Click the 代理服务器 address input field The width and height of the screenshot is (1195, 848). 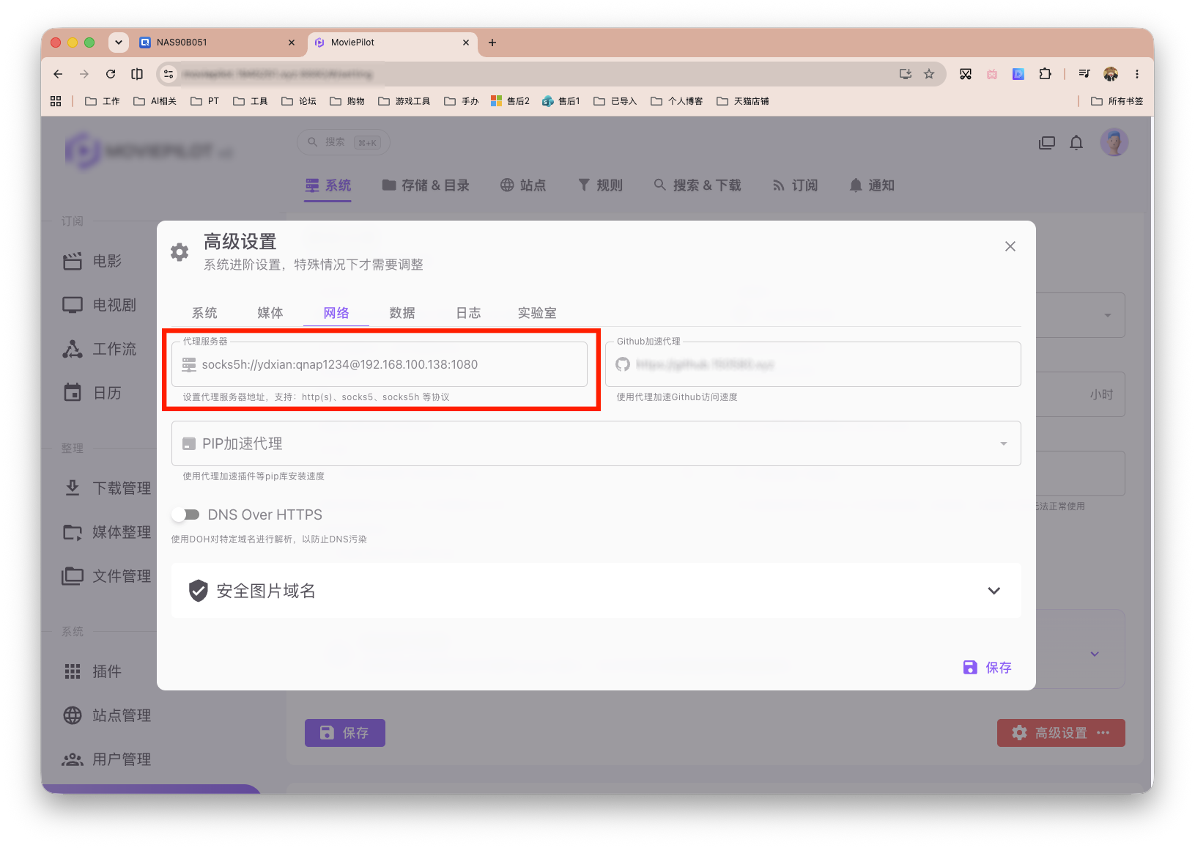coord(380,364)
